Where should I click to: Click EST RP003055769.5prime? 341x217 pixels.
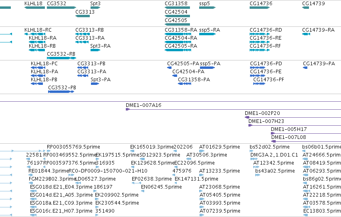(x=49, y=151)
